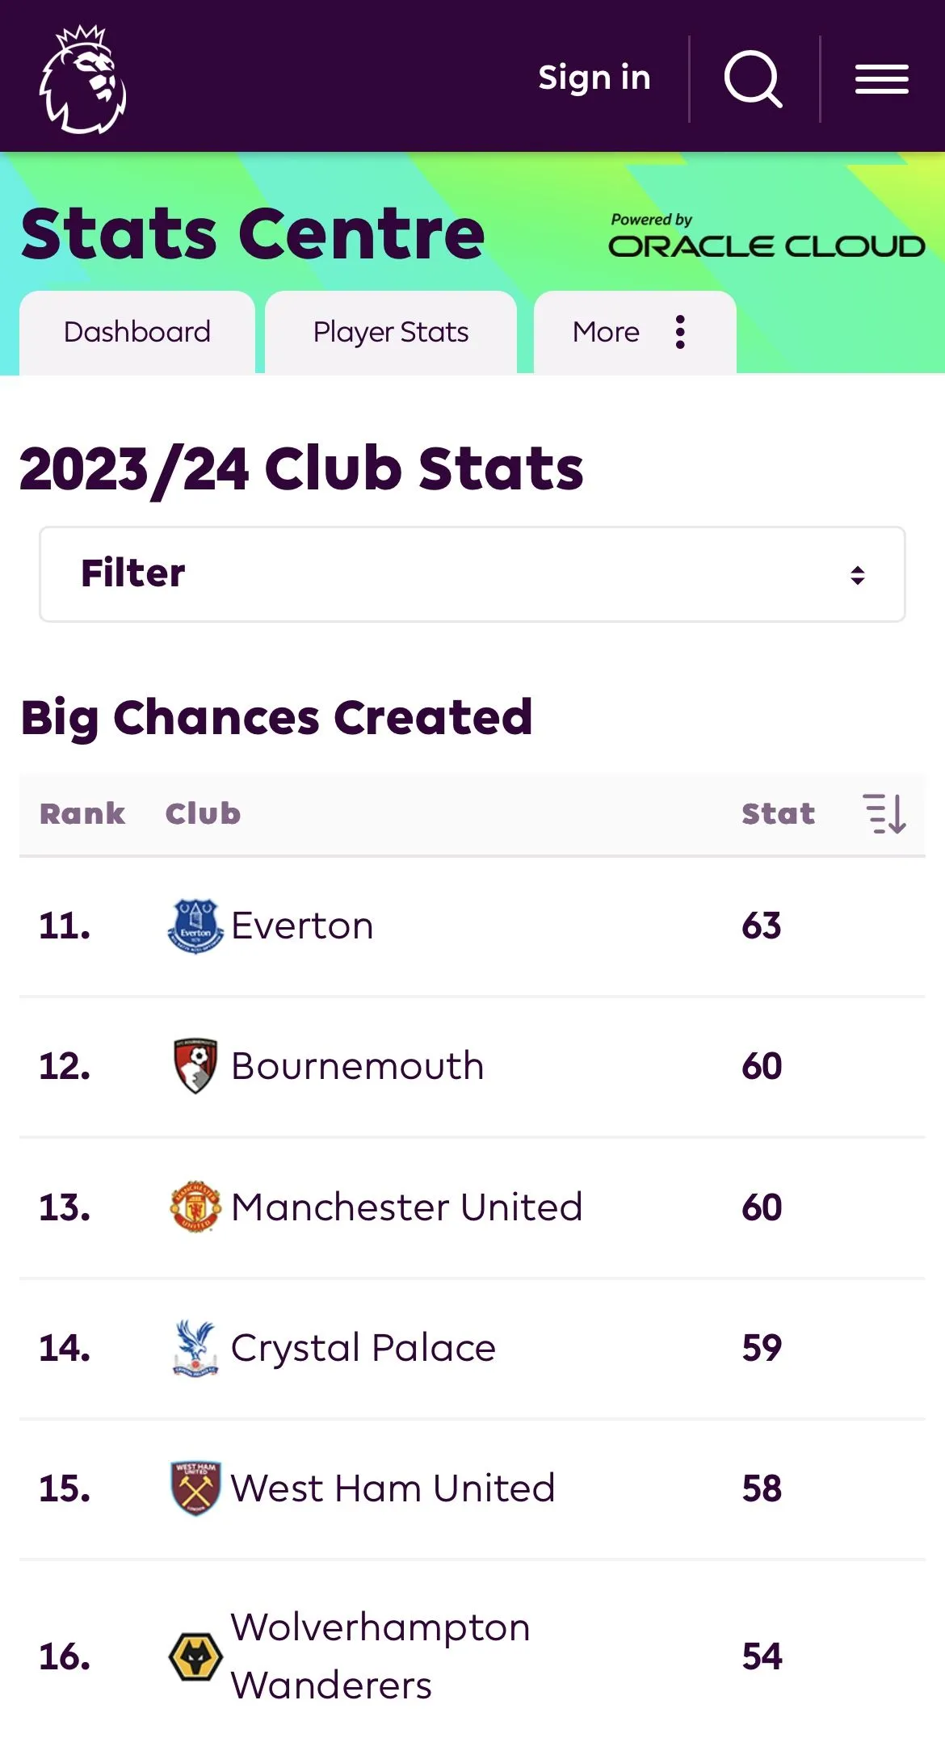Click the Stat column header
Viewport: 945px width, 1738px height.
click(x=778, y=813)
